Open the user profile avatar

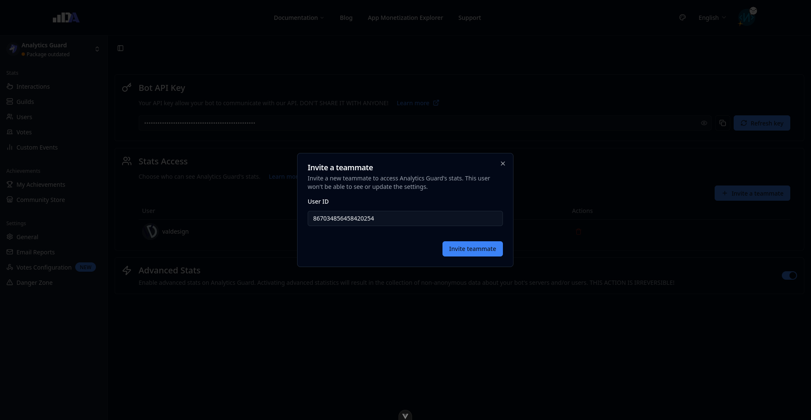[746, 17]
